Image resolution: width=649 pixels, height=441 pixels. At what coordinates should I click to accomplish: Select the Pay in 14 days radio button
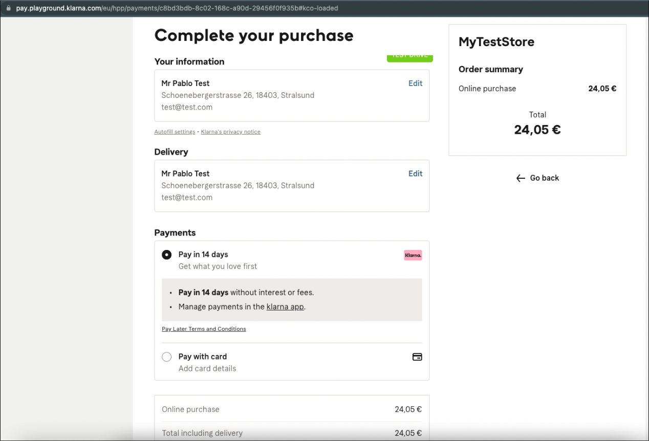[x=167, y=255]
